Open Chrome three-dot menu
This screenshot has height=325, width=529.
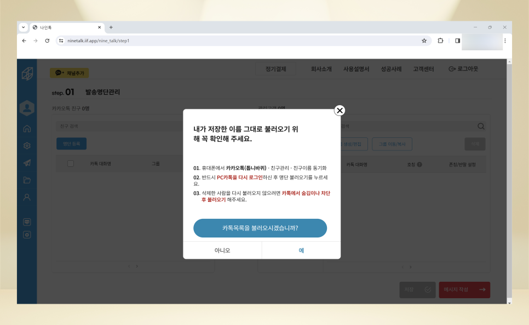(505, 41)
